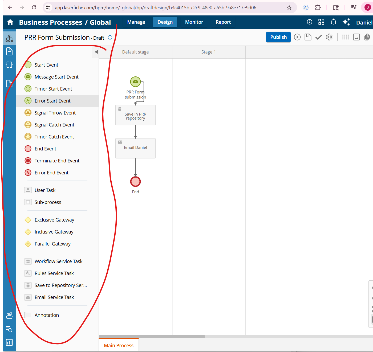The width and height of the screenshot is (373, 352).
Task: Pick Error End Event in the palette
Action: pyautogui.click(x=57, y=173)
